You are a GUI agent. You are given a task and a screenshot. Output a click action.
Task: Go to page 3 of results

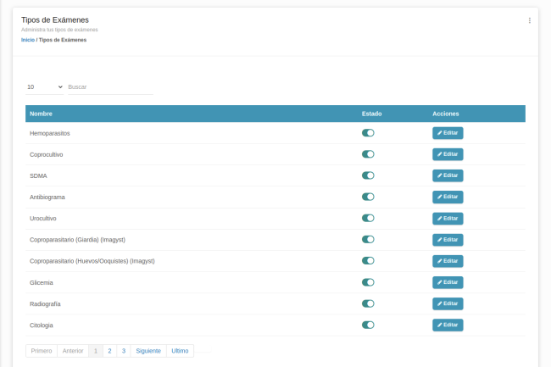(x=123, y=351)
